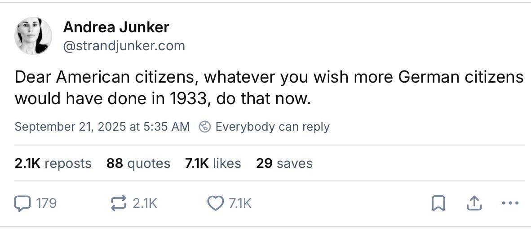Click the 2.1K count beside repost icon

[145, 204]
